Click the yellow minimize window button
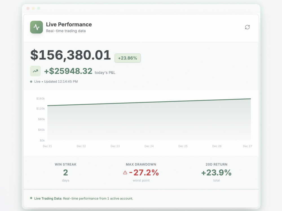Screen dimensions: 282x211 pyautogui.click(x=33, y=8)
